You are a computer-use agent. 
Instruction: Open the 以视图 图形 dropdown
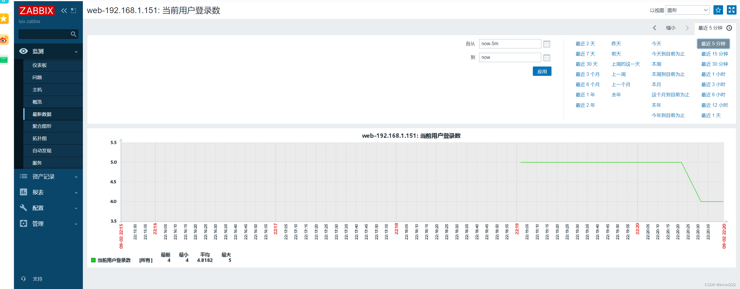click(x=687, y=10)
